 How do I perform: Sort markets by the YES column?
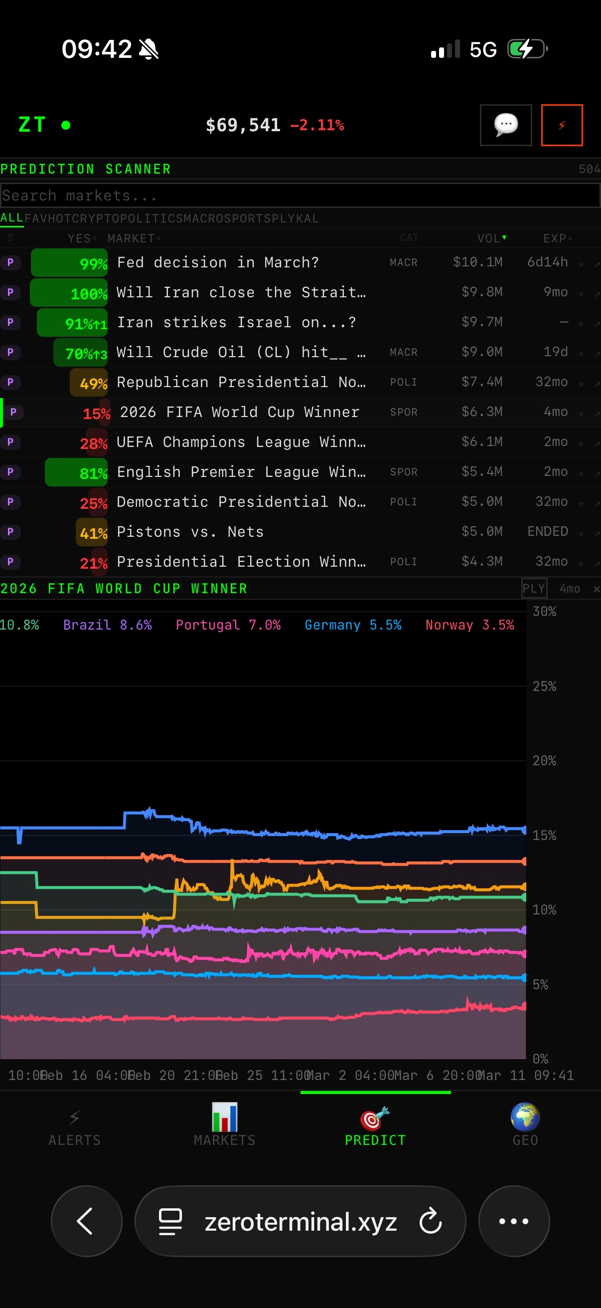(x=82, y=238)
